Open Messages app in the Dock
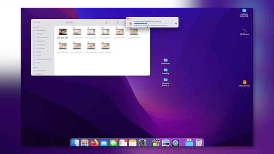274x154 pixels. (113, 143)
